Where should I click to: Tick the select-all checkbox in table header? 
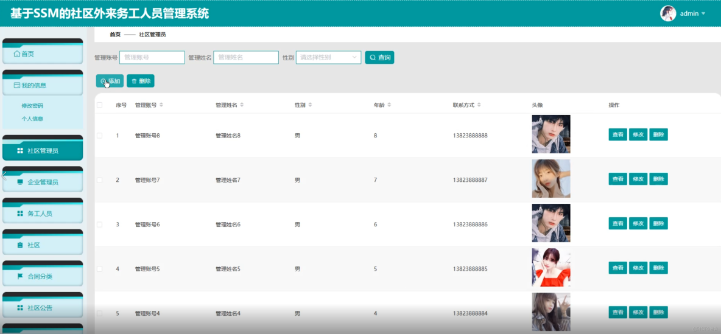[99, 105]
